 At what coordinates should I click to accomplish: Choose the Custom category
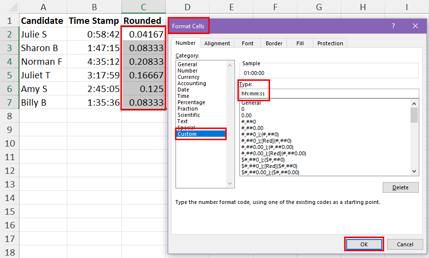click(x=201, y=134)
